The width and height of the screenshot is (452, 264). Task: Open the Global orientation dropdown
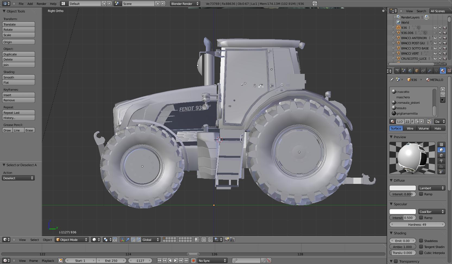click(x=151, y=240)
